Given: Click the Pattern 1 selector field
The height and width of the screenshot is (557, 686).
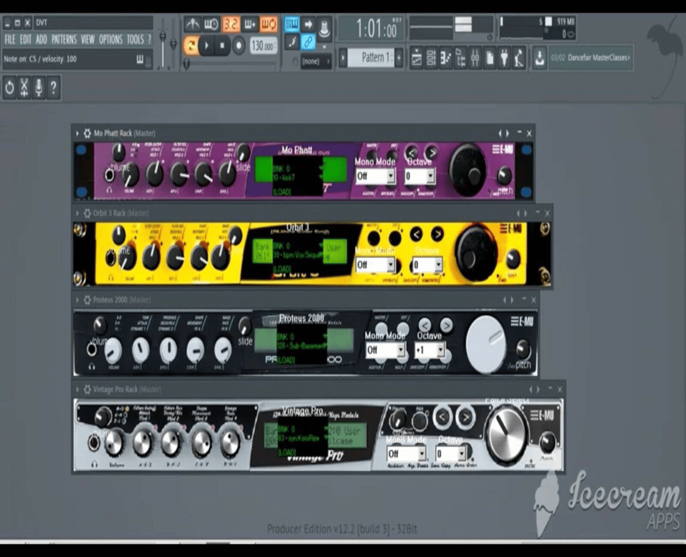Looking at the screenshot, I should click(x=371, y=58).
